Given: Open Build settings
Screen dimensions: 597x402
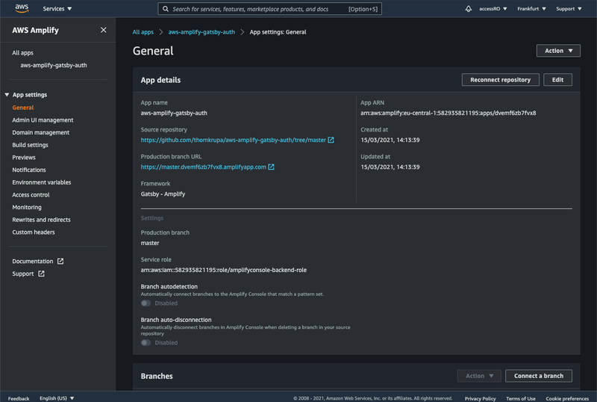Looking at the screenshot, I should coord(30,145).
